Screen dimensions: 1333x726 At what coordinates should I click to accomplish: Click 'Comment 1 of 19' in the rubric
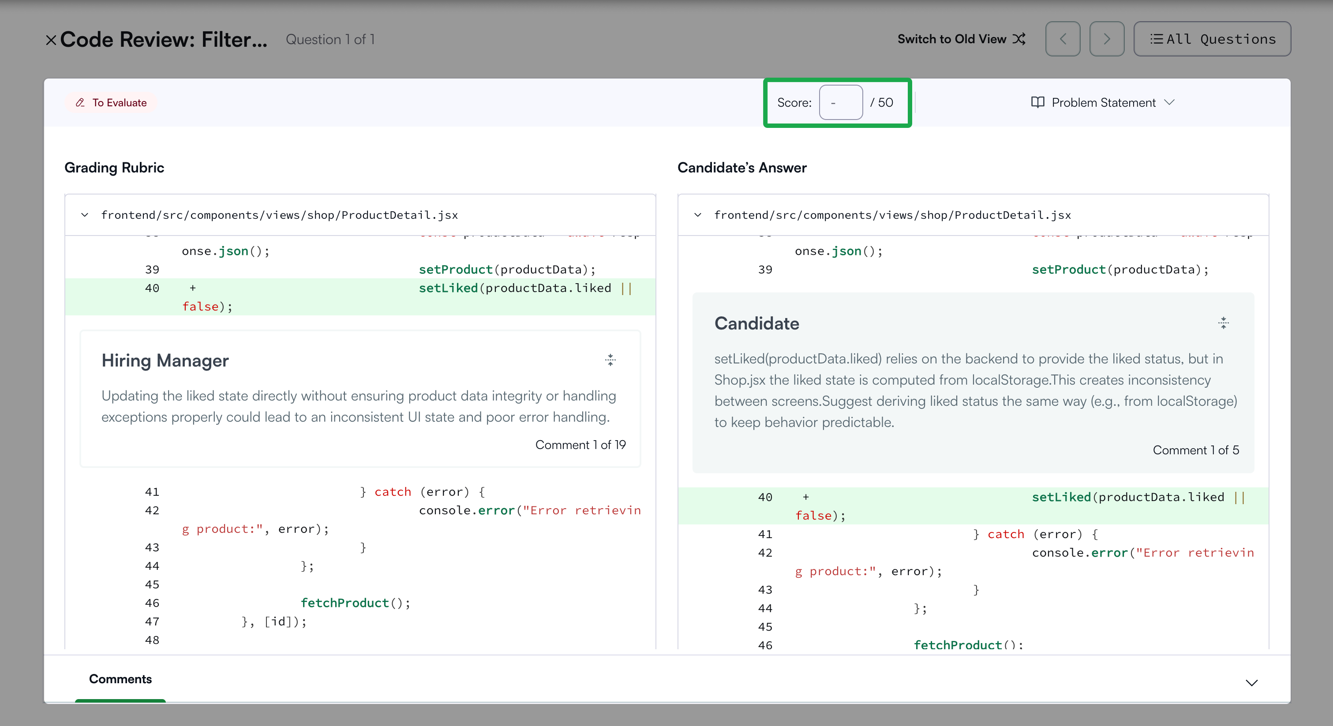tap(580, 445)
